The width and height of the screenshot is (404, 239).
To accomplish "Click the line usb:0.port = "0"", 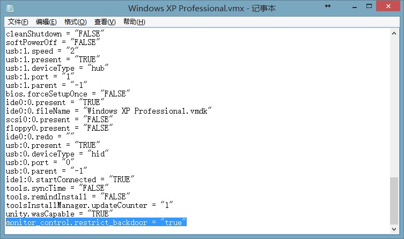I will [40, 162].
